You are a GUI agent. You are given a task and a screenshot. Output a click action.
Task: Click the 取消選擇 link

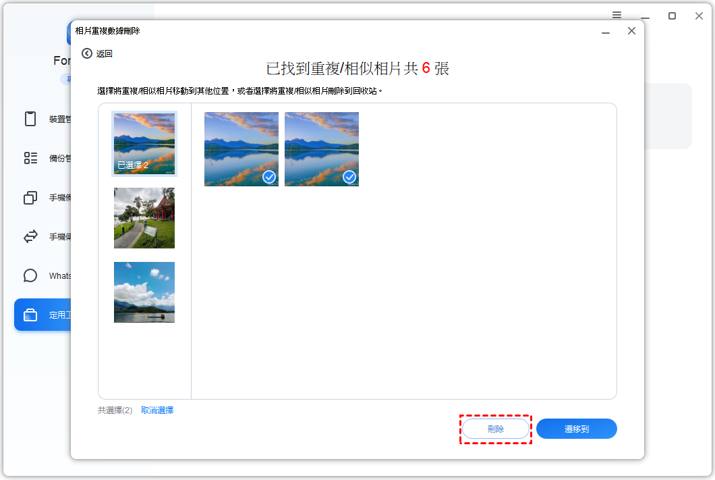tap(157, 410)
